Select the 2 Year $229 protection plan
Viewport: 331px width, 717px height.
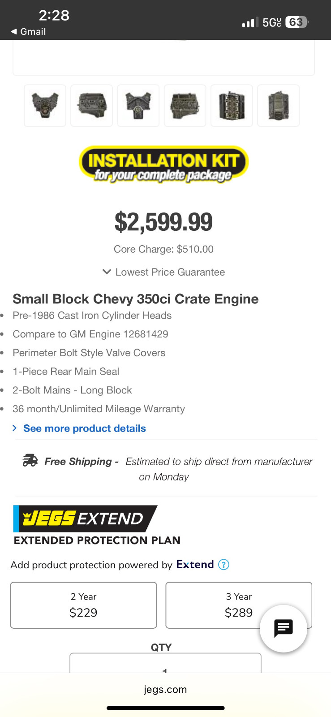point(83,605)
